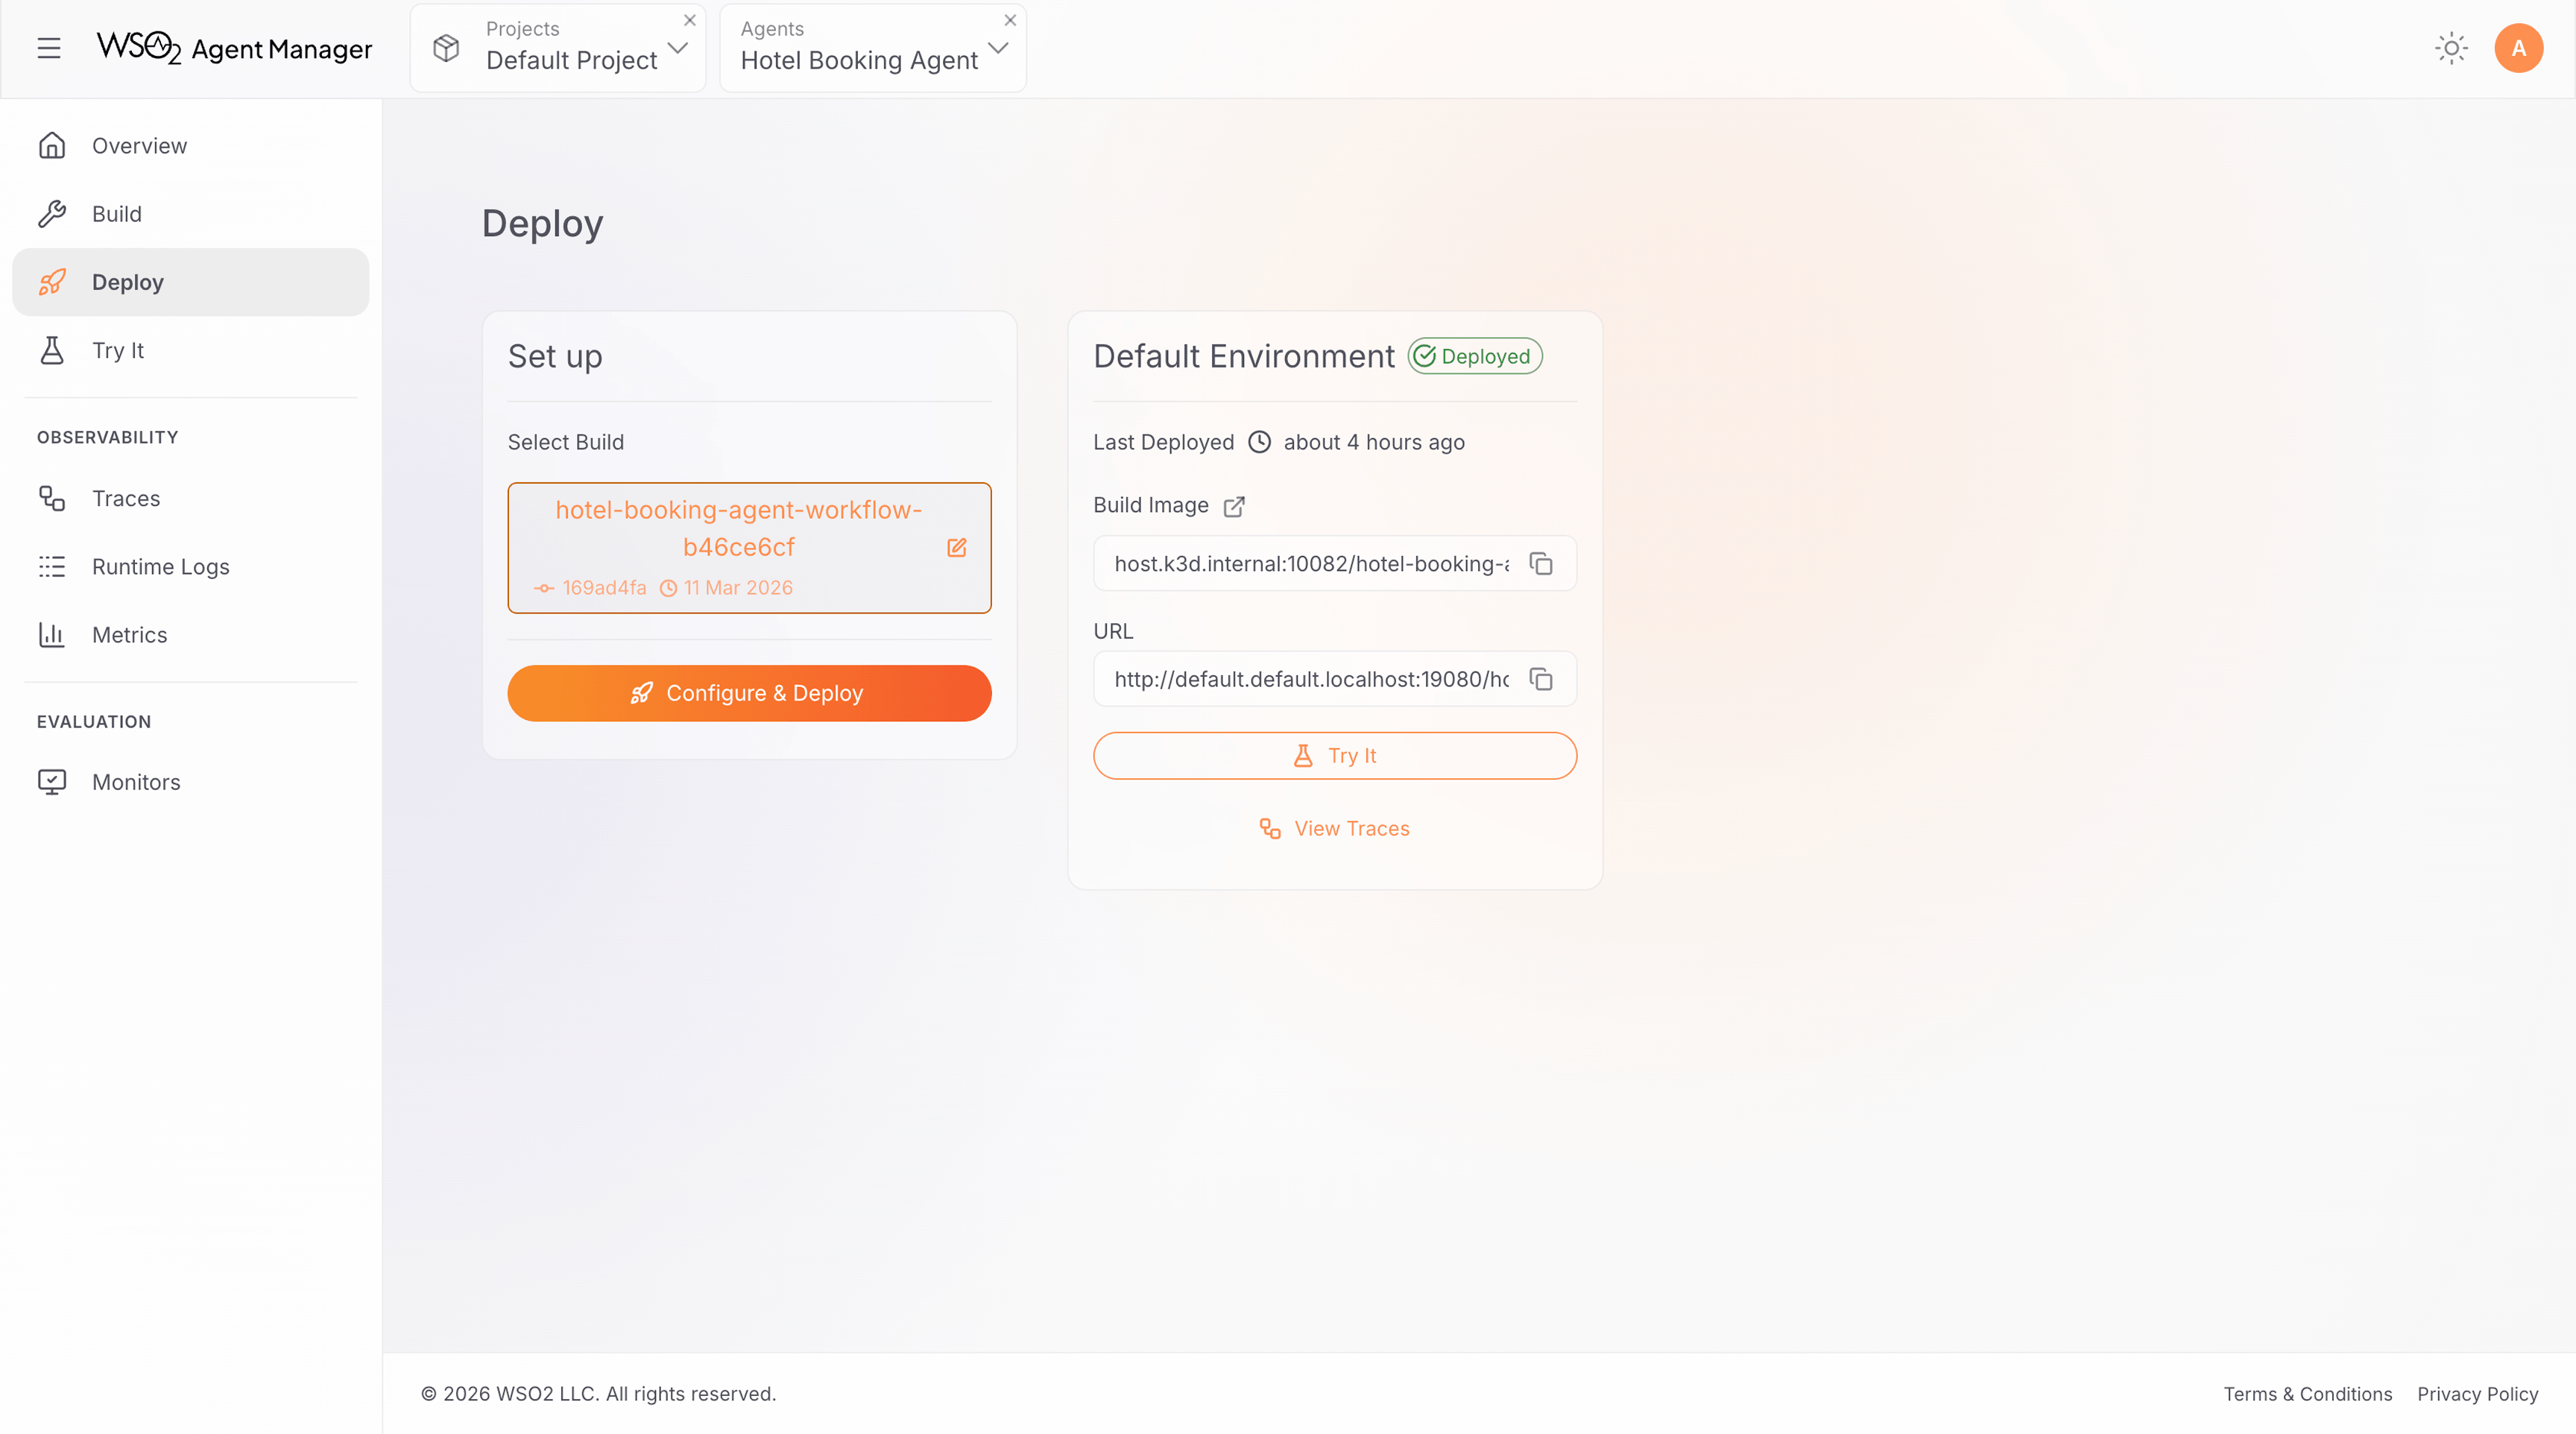
Task: Copy the deployment URL
Action: tap(1541, 679)
